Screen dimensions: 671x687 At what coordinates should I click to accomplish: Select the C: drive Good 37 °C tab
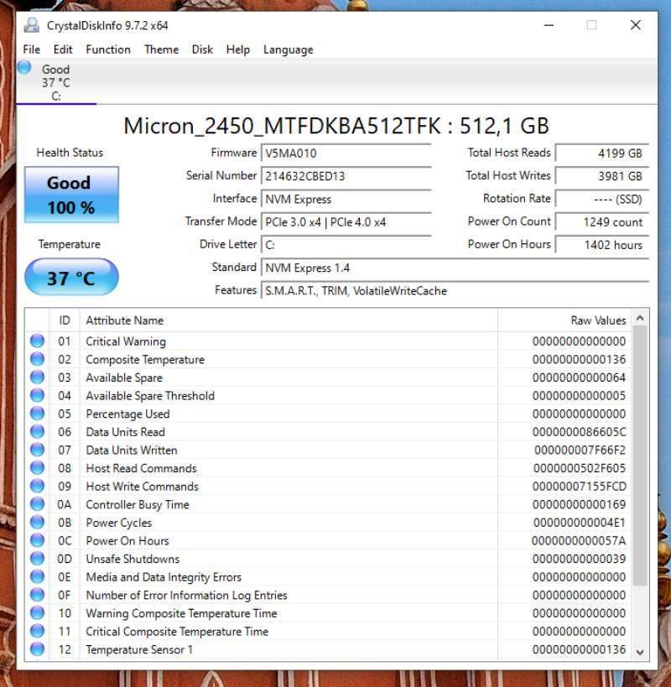[56, 82]
